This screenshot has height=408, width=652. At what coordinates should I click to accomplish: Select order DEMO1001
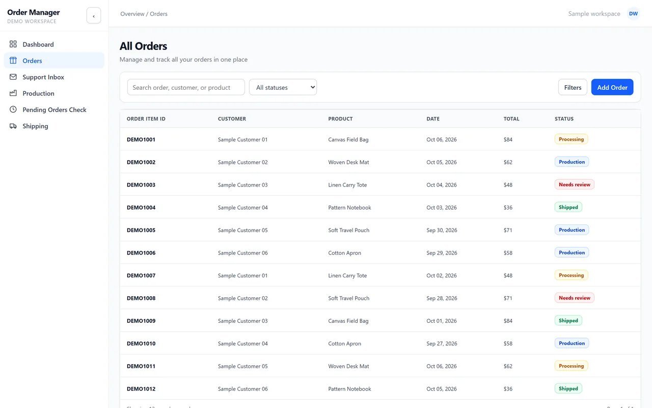point(141,140)
